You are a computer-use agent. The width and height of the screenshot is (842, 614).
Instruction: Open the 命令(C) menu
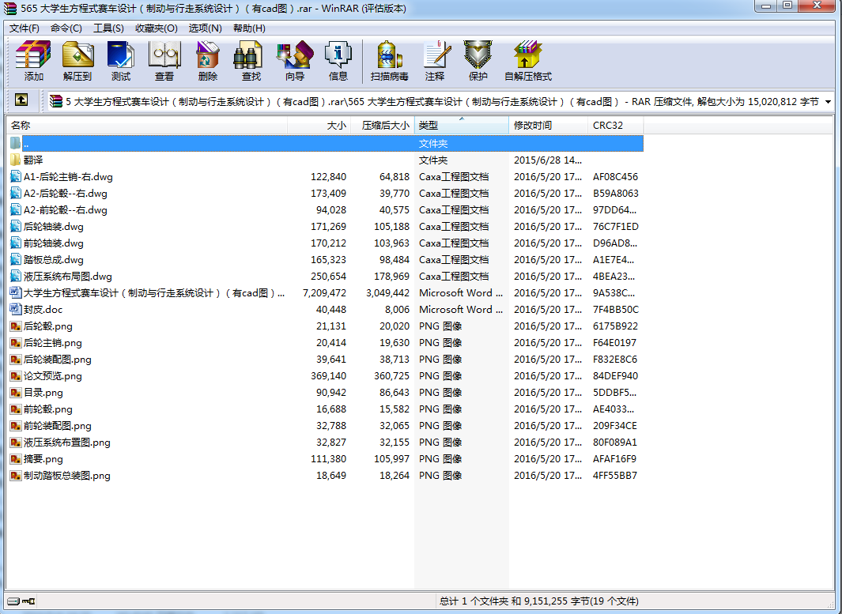66,28
